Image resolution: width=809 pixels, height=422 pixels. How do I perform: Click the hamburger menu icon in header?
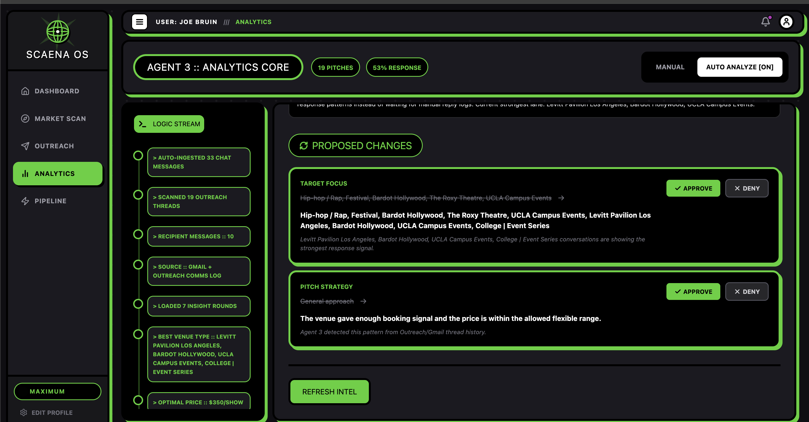point(140,22)
